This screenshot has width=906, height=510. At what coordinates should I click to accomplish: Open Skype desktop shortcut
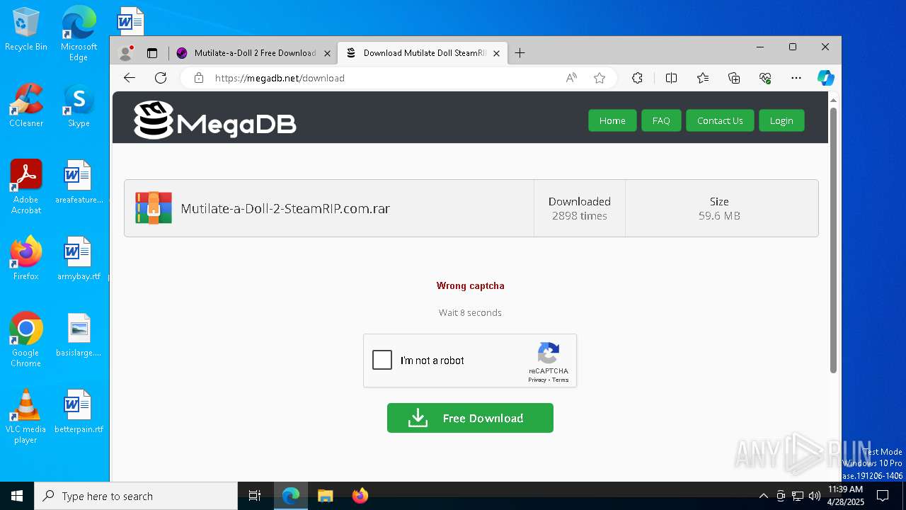tap(79, 106)
